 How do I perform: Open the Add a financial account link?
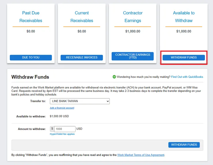coord(62,108)
